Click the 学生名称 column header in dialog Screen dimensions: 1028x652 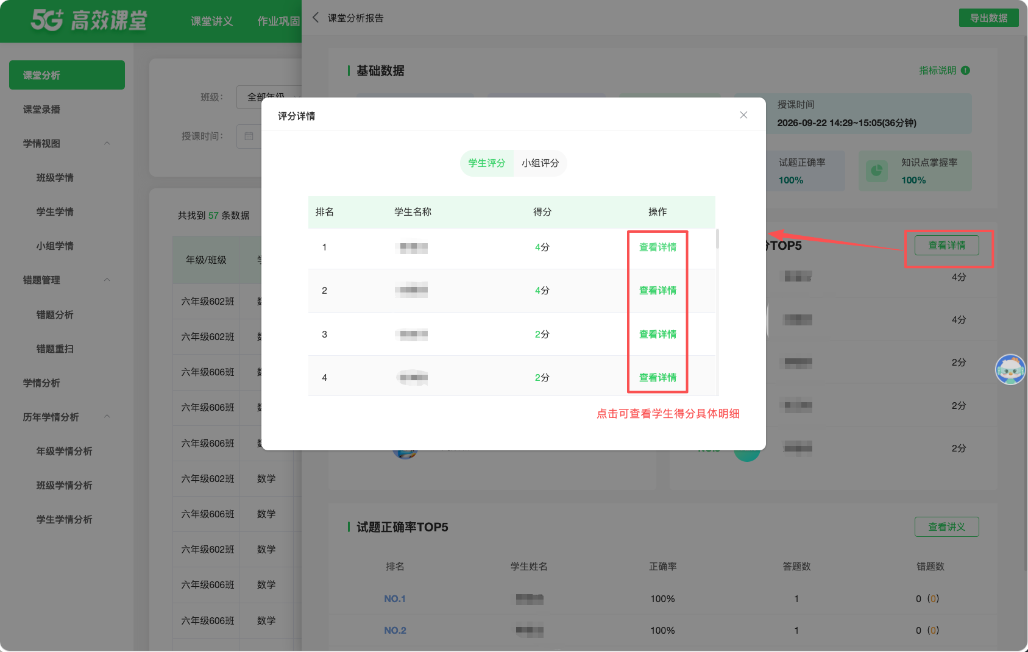413,212
